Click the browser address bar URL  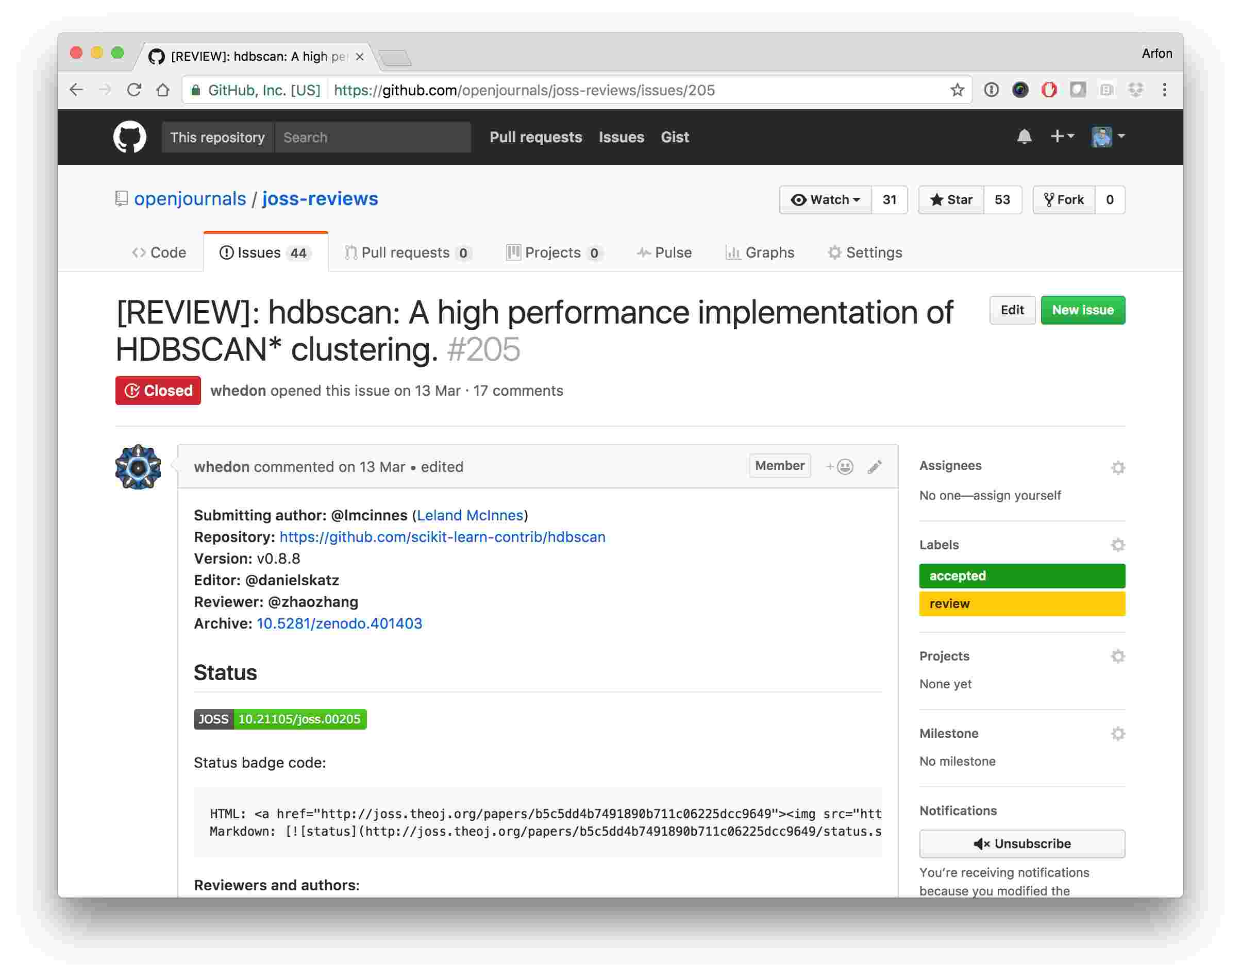524,90
